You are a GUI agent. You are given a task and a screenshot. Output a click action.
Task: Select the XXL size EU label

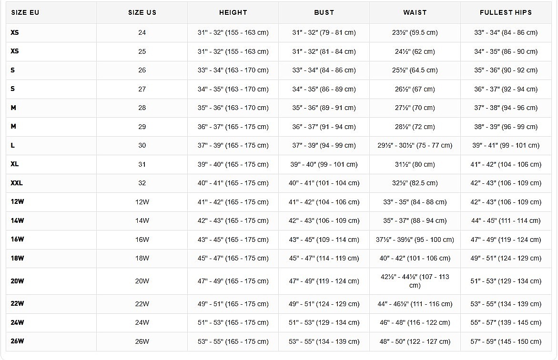17,183
